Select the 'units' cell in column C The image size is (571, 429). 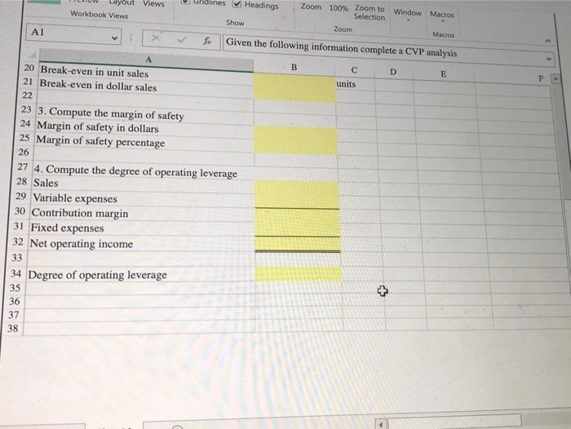pyautogui.click(x=355, y=84)
